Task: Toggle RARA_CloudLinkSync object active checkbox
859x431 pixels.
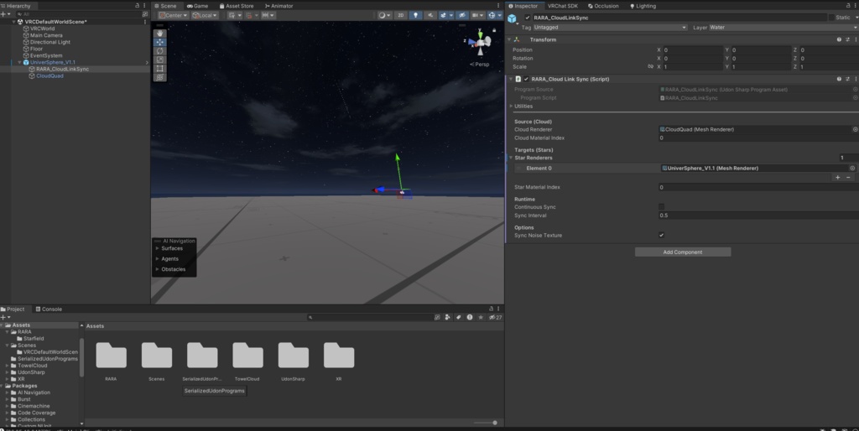Action: (x=528, y=18)
